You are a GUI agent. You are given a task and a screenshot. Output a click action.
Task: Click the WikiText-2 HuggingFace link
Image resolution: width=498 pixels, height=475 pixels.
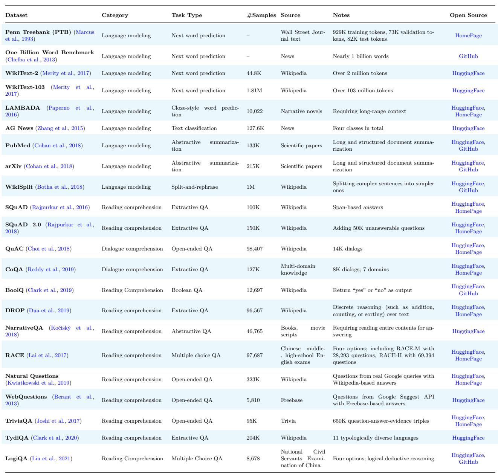click(x=468, y=73)
